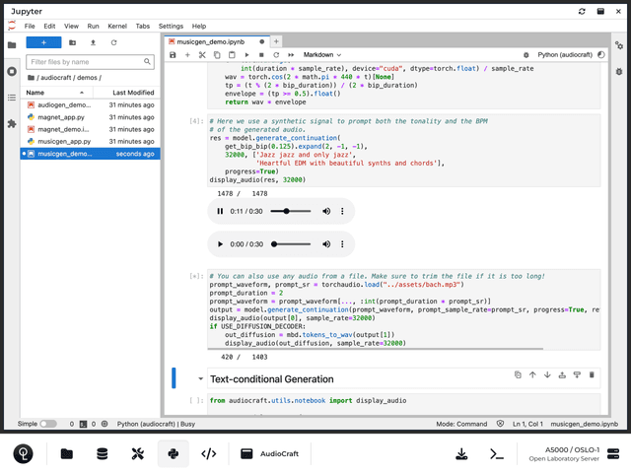Open the Markdown cell type dropdown
This screenshot has height=473, width=631.
(322, 55)
